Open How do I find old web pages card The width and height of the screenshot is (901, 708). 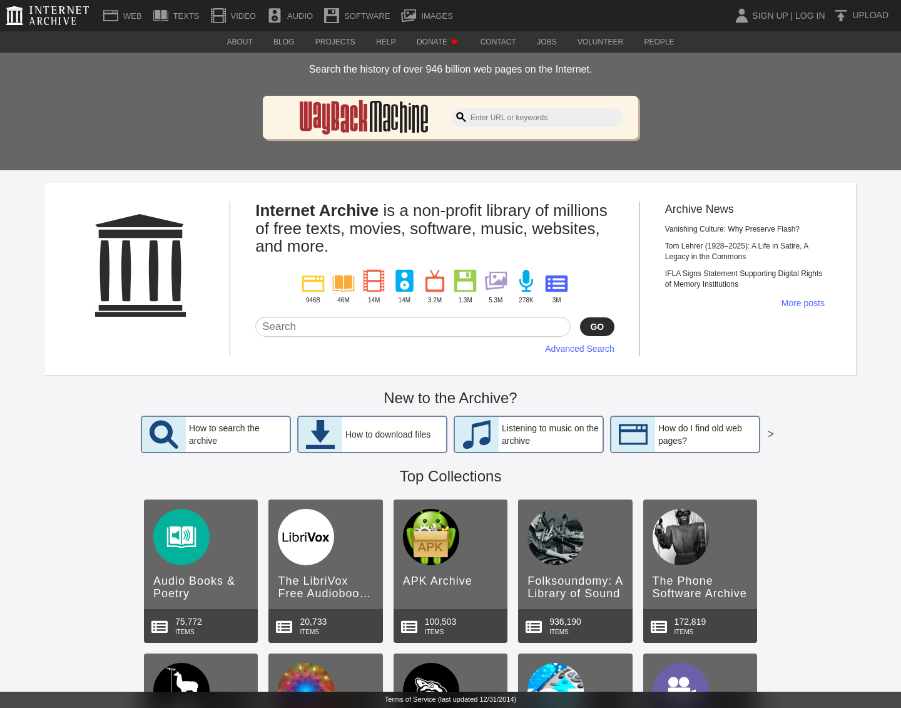[685, 434]
